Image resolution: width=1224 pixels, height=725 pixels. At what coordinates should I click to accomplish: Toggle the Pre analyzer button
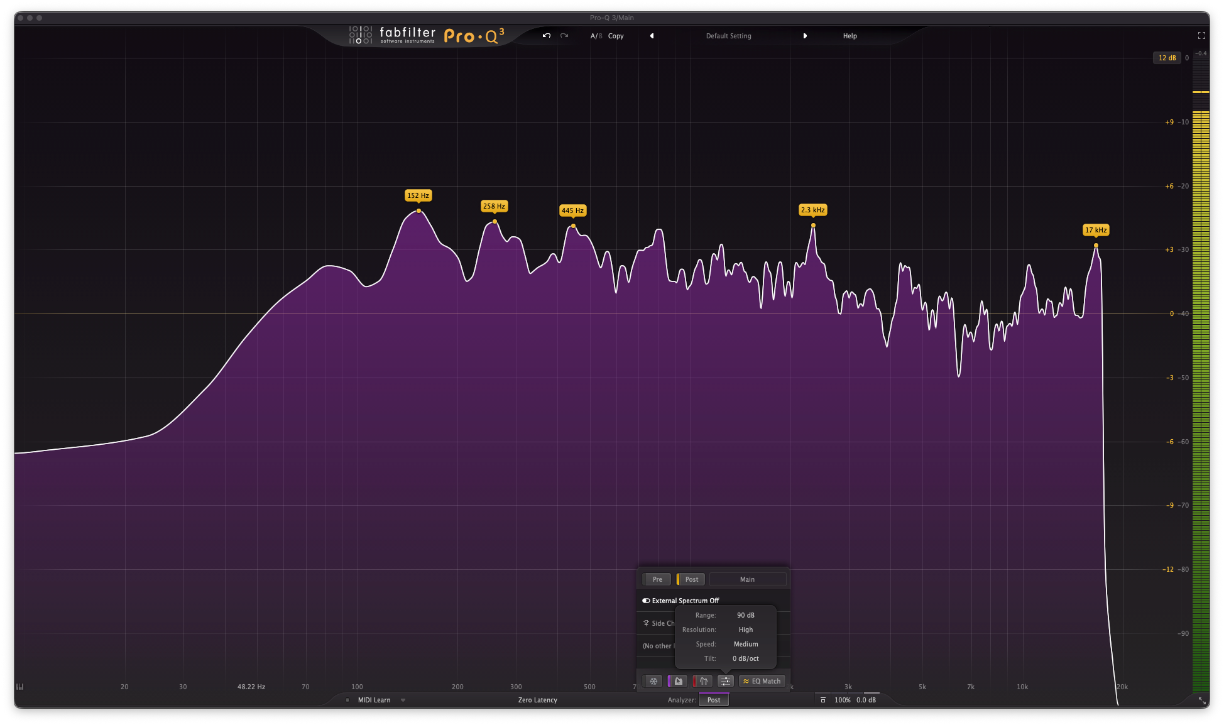(657, 579)
